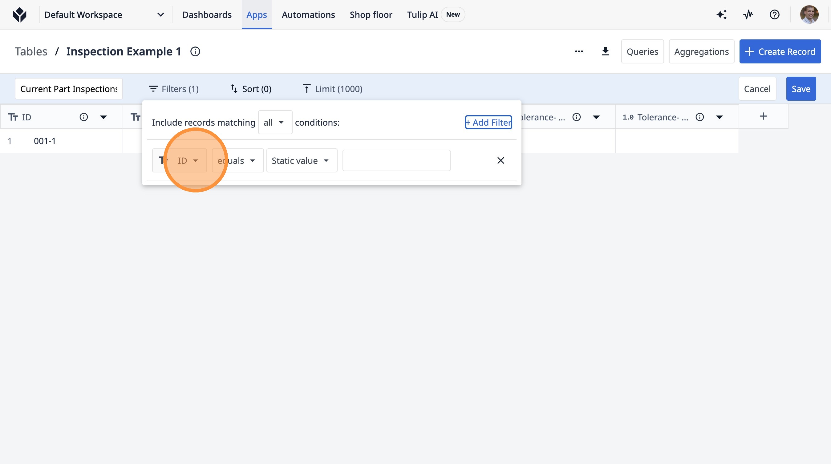Click the empty filter value input field
The image size is (831, 464).
pos(396,160)
